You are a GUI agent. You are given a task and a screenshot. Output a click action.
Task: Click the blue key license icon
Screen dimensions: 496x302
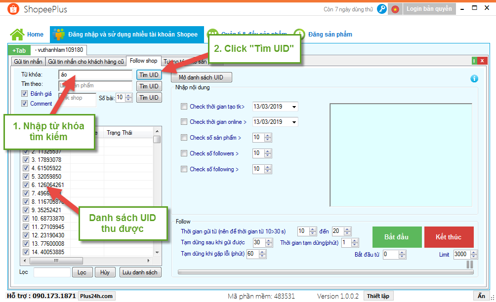pos(381,9)
